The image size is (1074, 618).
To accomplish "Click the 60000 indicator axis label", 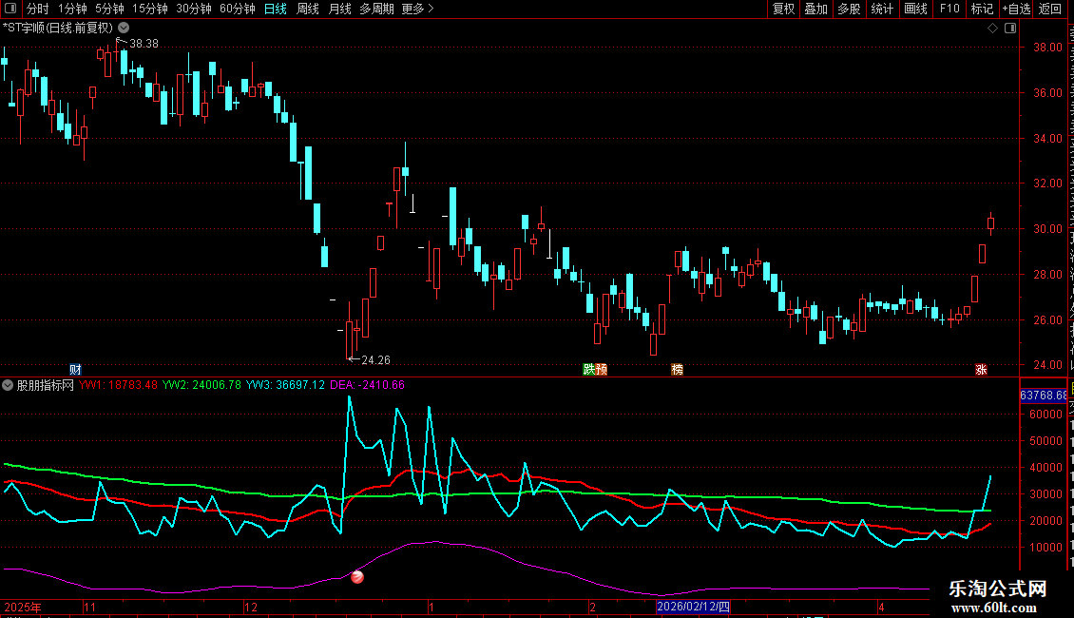I will (1045, 414).
